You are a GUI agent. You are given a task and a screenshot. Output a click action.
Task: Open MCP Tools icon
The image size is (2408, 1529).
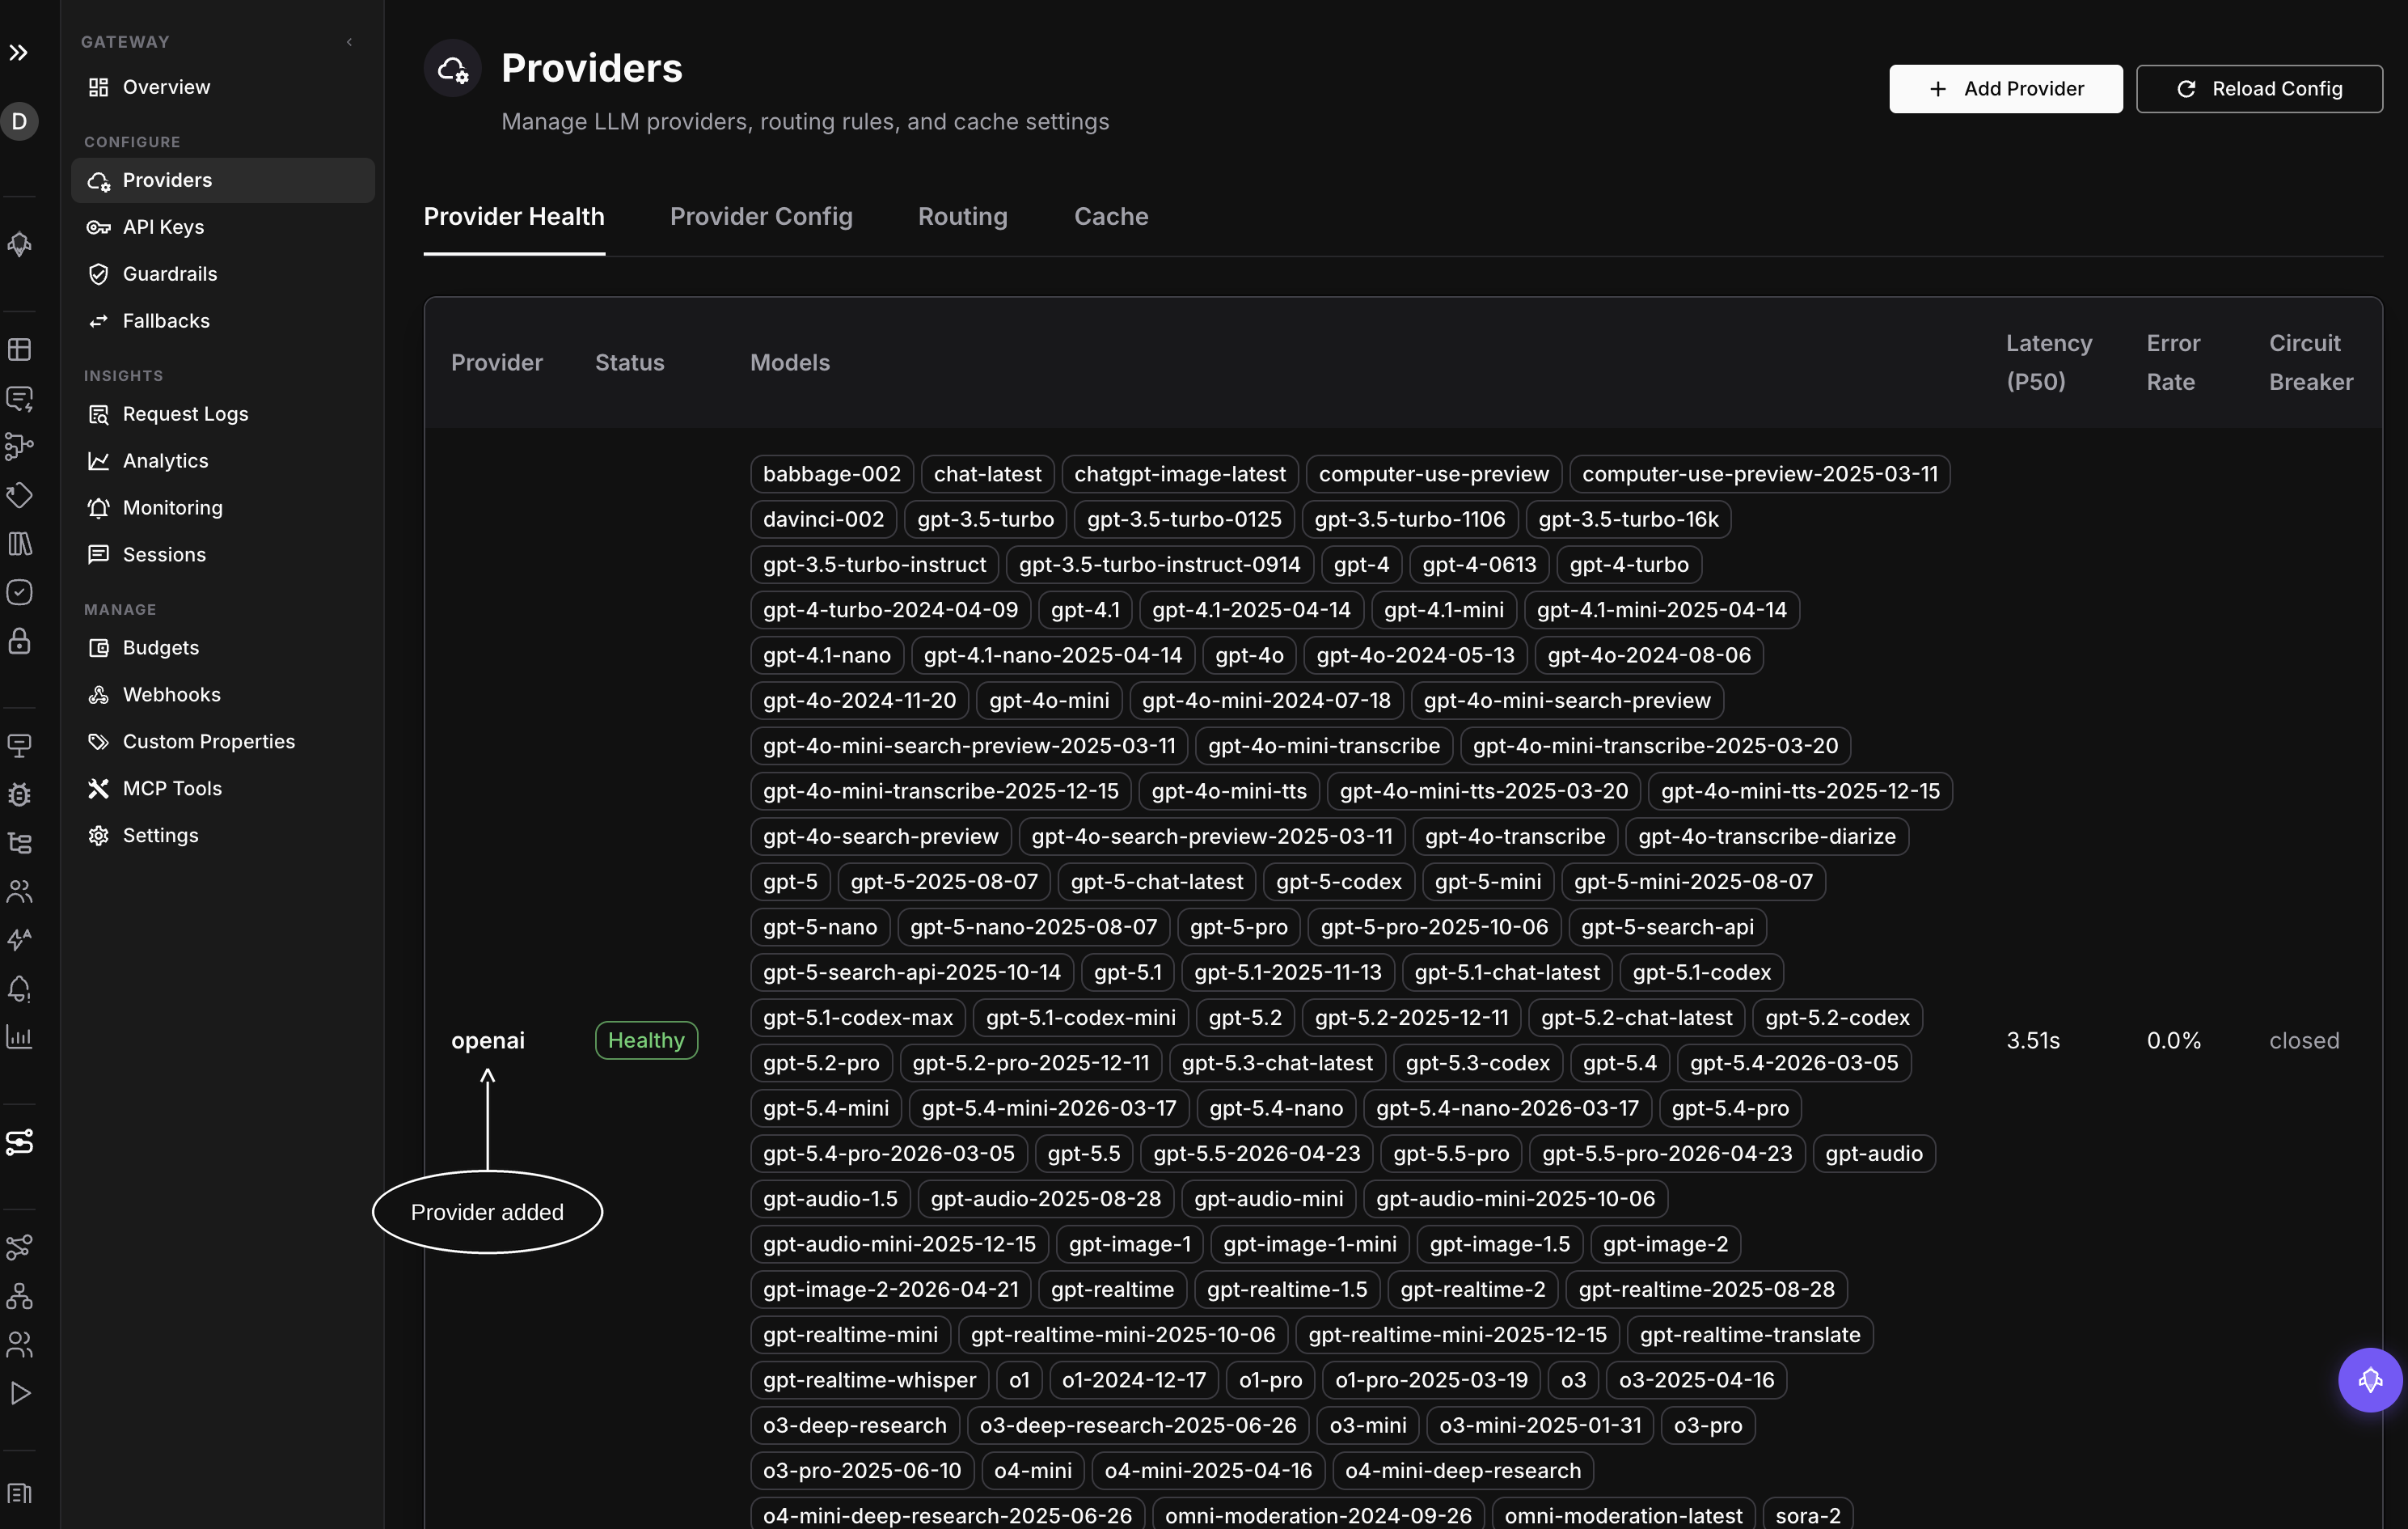point(98,789)
